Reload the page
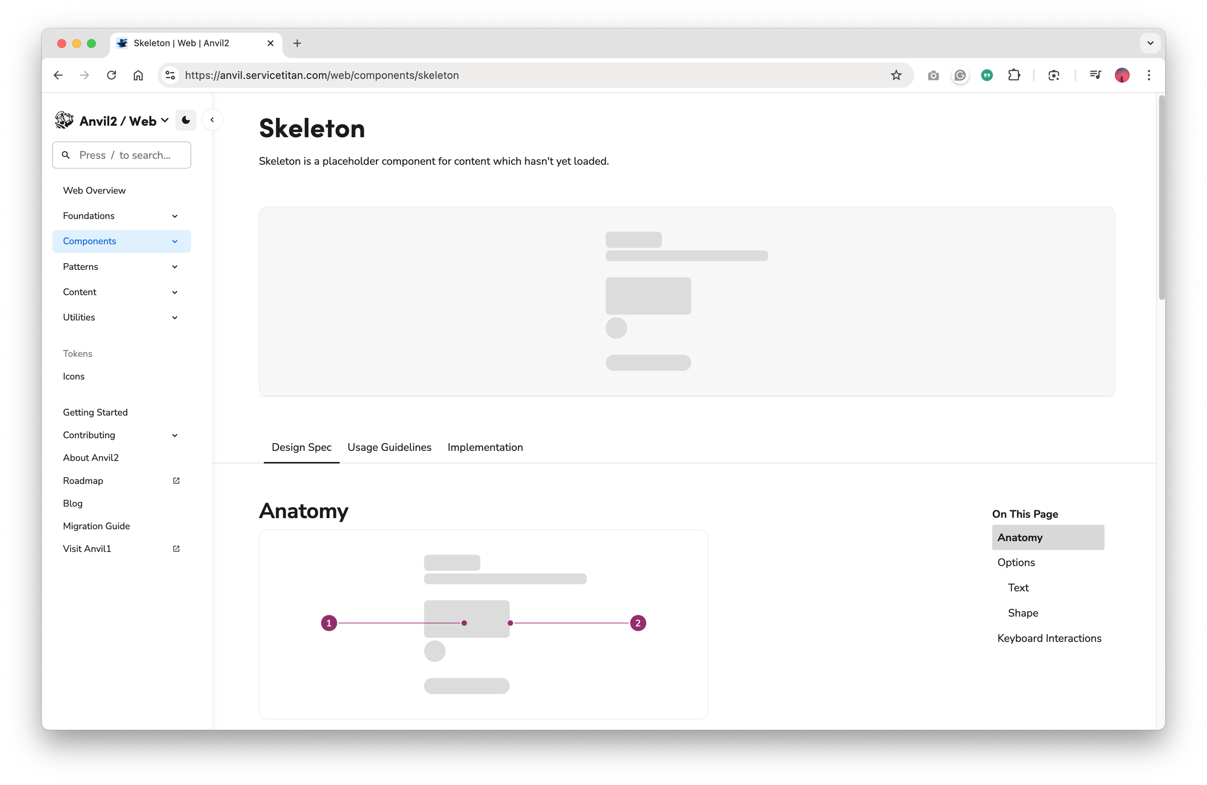1207x785 pixels. tap(112, 75)
